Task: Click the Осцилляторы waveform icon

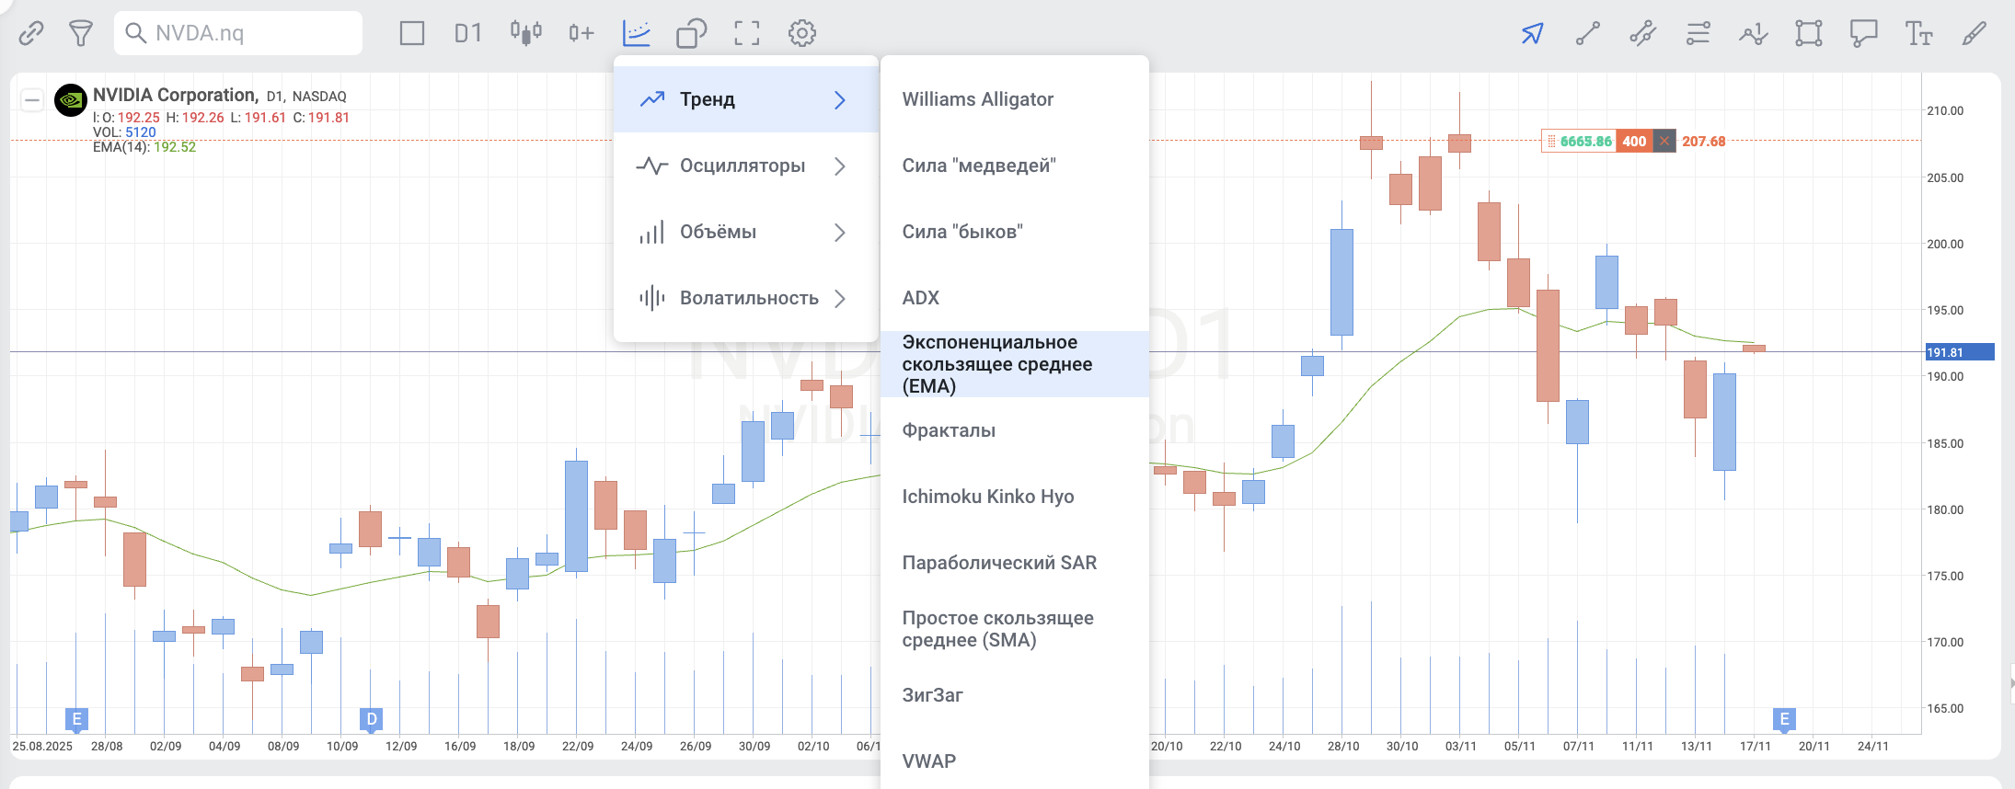Action: click(x=651, y=166)
